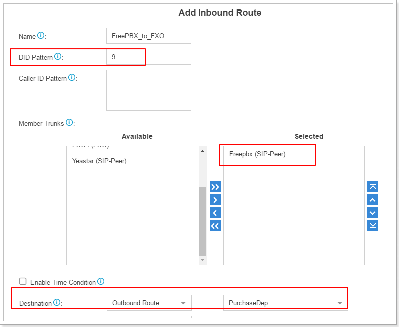This screenshot has width=399, height=327.
Task: Select Freepbx (SIP-Peer) in Selected list
Action: (x=257, y=154)
